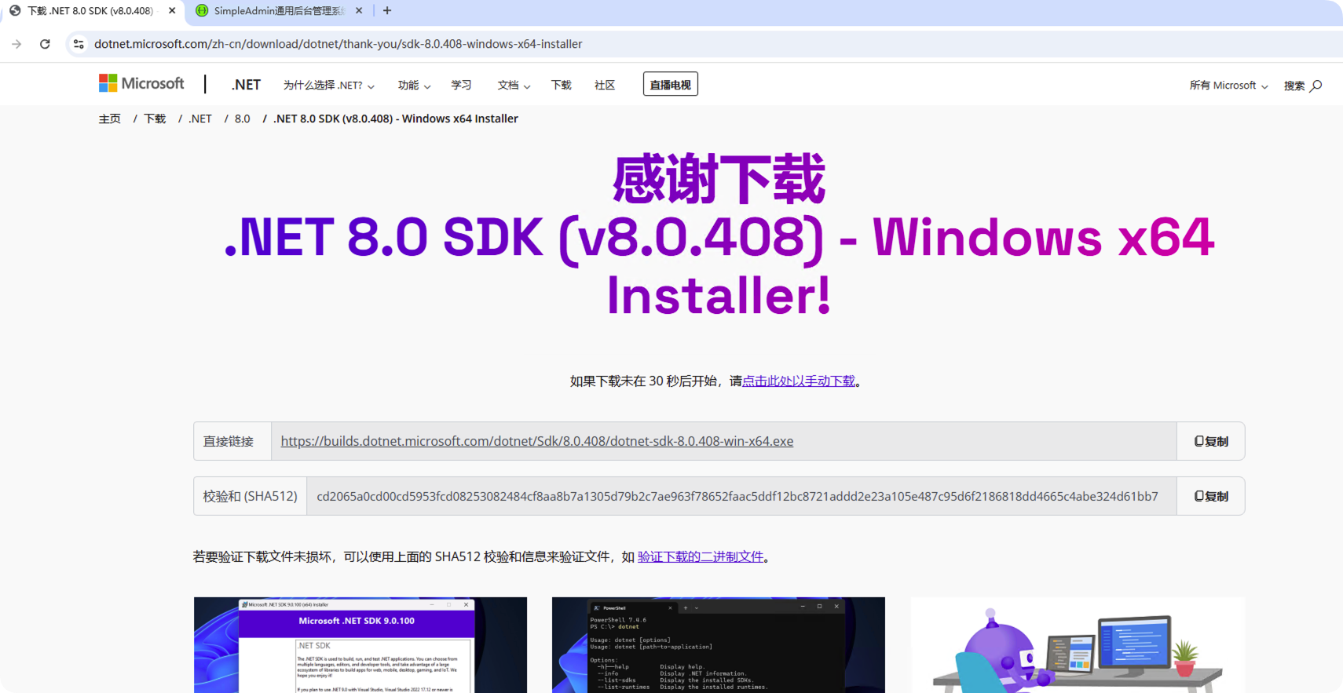
Task: Open the 下载 navigation item
Action: point(561,85)
